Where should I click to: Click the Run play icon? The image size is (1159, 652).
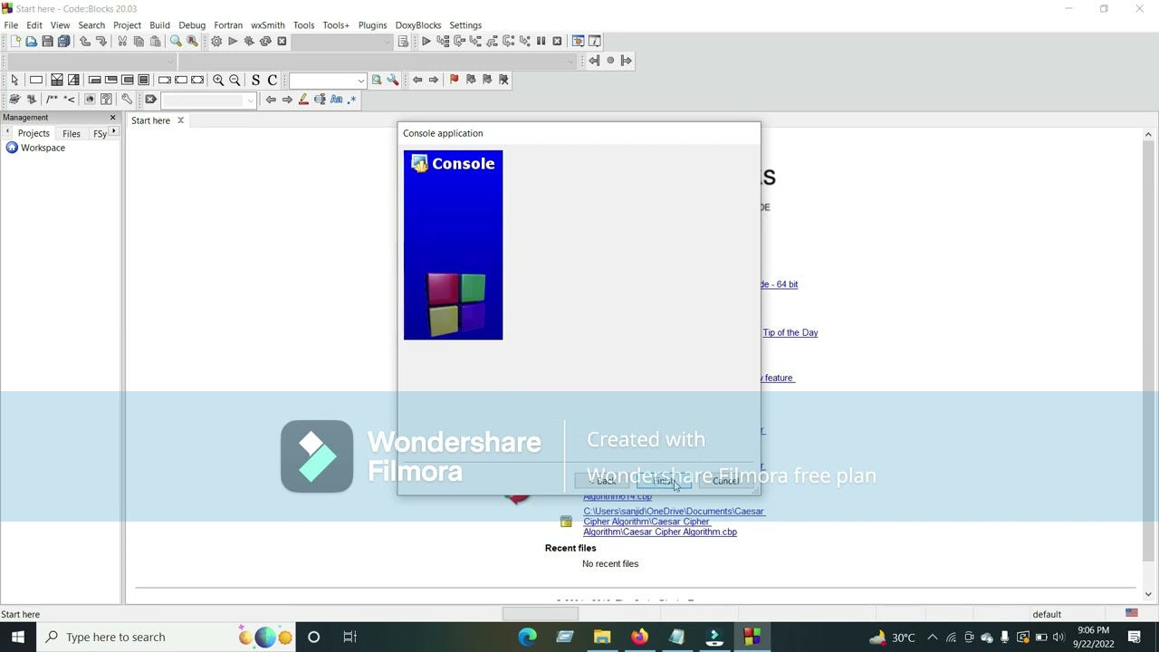233,42
